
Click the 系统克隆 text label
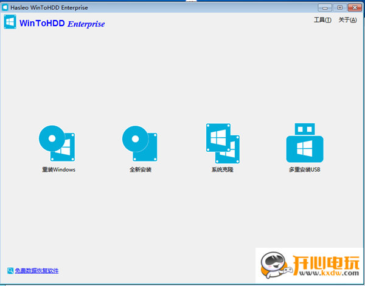[222, 170]
